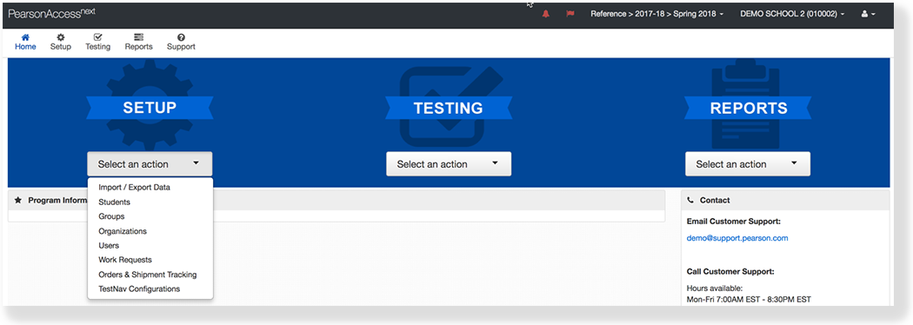This screenshot has width=913, height=325.
Task: Click the red flag icon
Action: point(570,14)
